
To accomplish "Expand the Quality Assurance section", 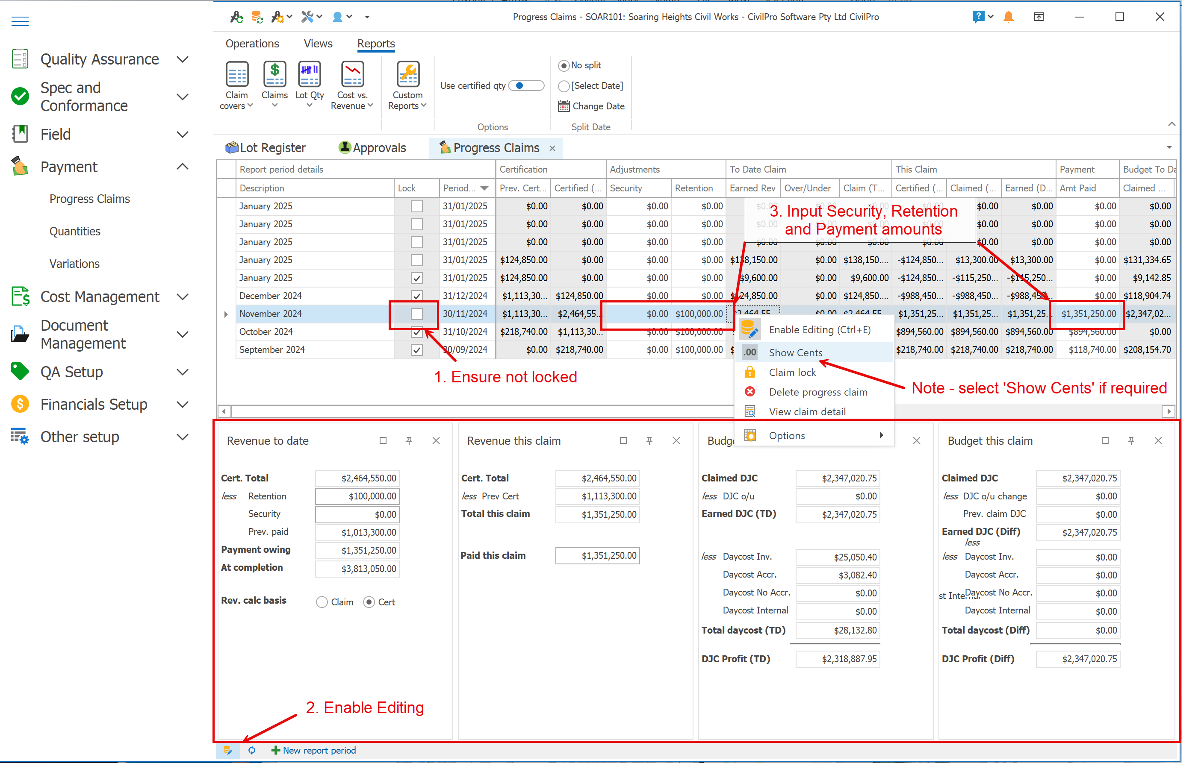I will click(183, 59).
